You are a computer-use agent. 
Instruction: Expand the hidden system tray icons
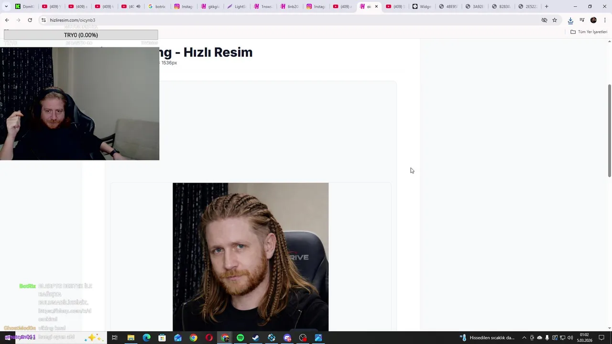[524, 338]
